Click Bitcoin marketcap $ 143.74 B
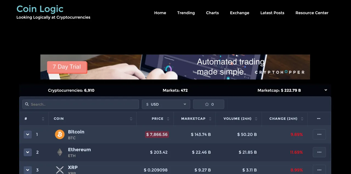Image resolution: width=351 pixels, height=174 pixels. click(201, 134)
